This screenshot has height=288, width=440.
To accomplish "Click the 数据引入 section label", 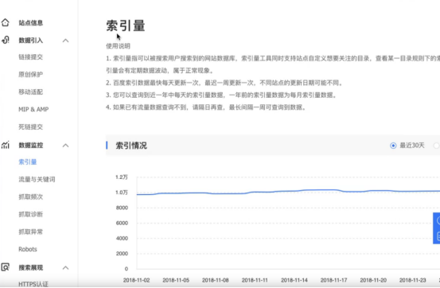I will [x=30, y=41].
